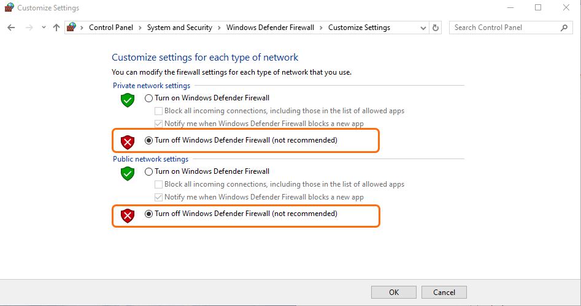This screenshot has height=306, width=581.
Task: Click the up one level arrow
Action: click(x=56, y=28)
